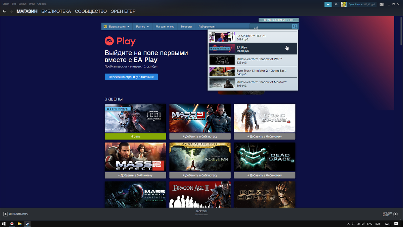Open the Dead Space 3 thumbnail
The image size is (403, 227).
coord(265,118)
